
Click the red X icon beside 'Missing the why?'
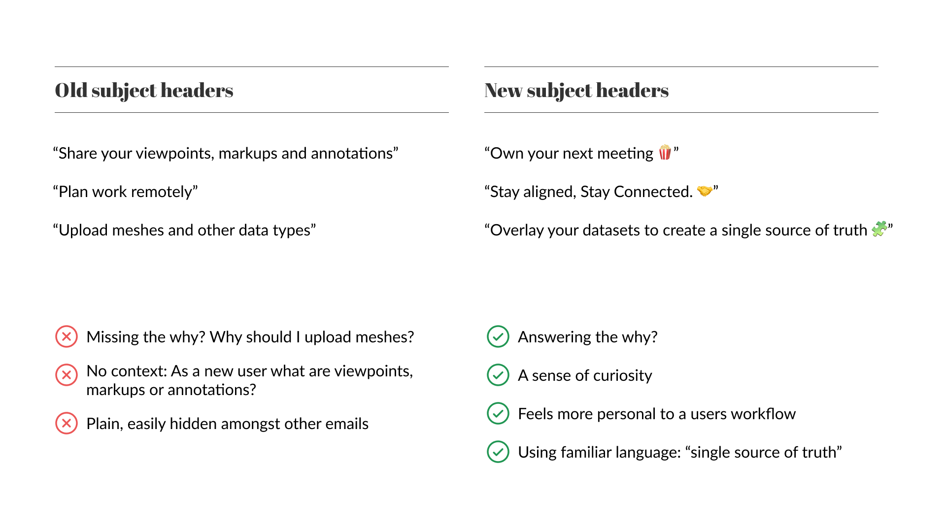coord(67,337)
